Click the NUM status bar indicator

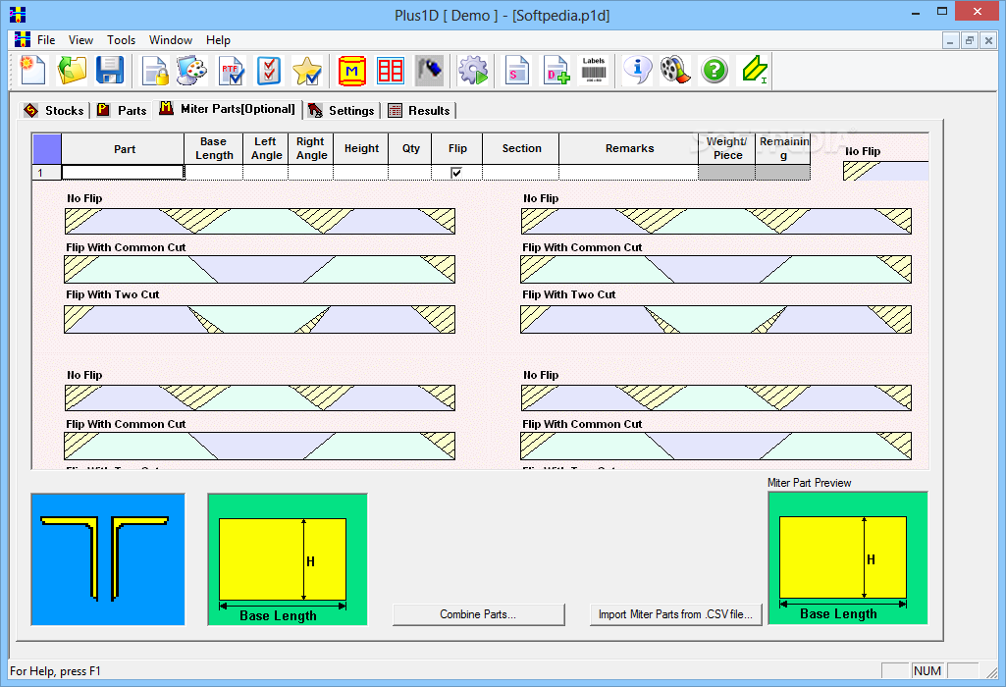click(x=927, y=671)
